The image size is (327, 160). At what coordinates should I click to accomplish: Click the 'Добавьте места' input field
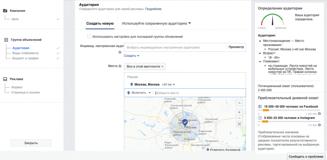pos(200,93)
